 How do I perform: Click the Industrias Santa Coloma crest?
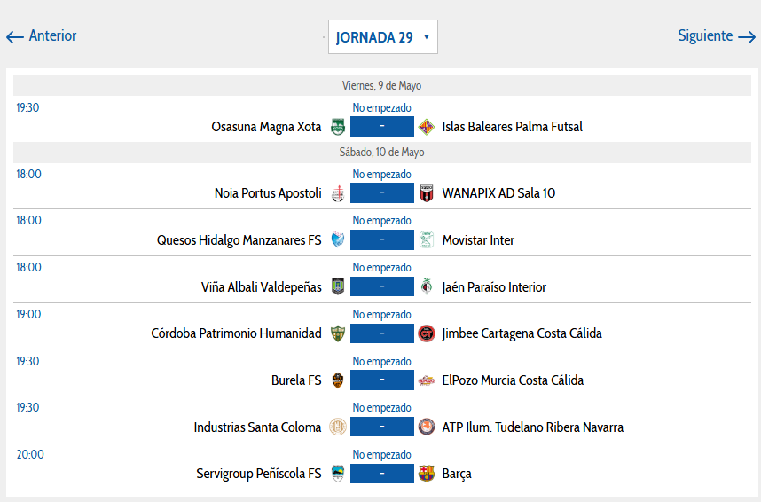(338, 427)
